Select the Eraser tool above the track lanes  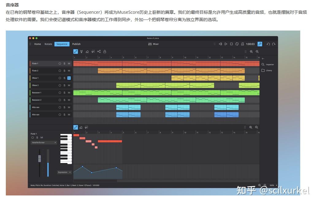pos(87,52)
